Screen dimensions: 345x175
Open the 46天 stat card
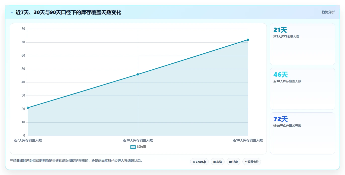click(303, 89)
